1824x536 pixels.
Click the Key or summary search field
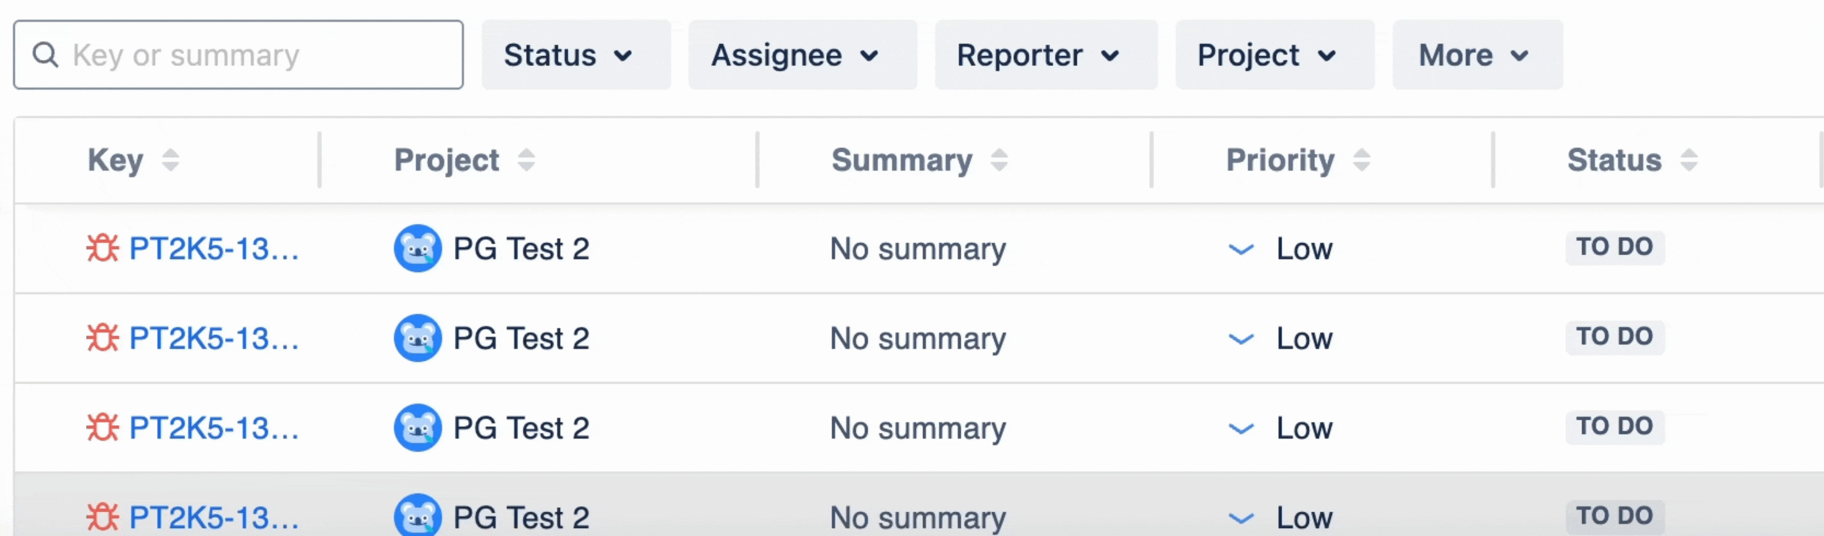[x=238, y=55]
